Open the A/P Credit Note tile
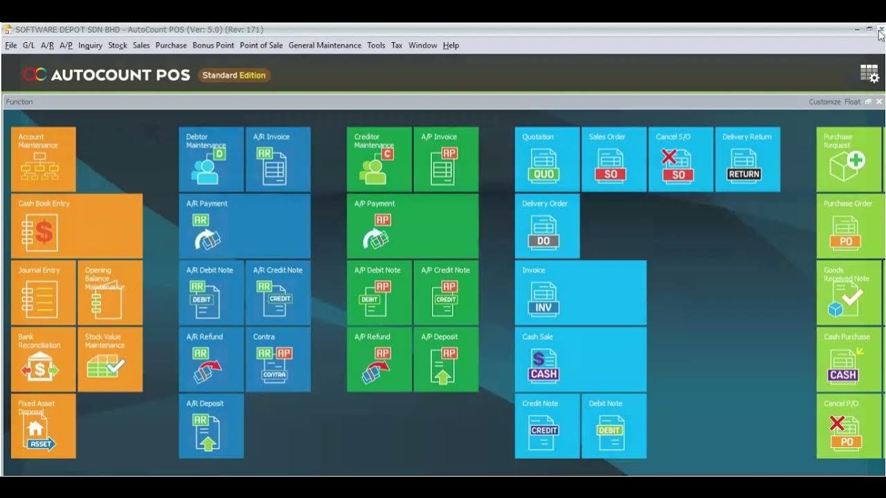Image resolution: width=886 pixels, height=498 pixels. 446,293
